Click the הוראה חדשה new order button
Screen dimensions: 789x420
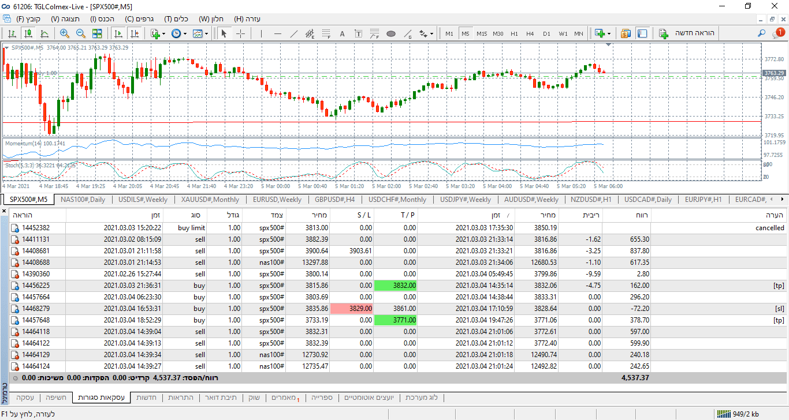[687, 33]
